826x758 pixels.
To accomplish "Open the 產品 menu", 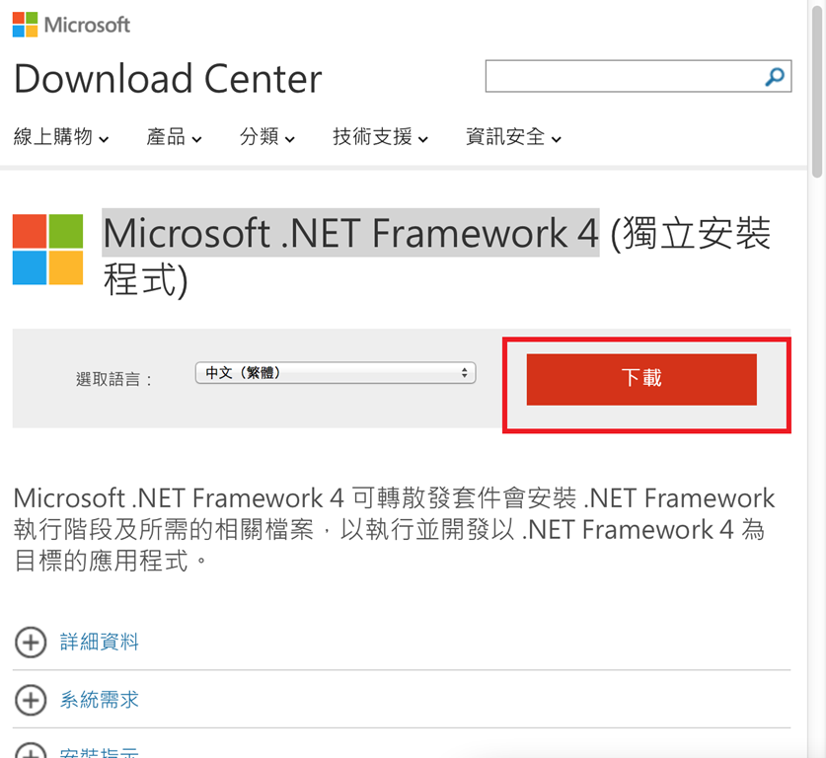I will tap(174, 137).
